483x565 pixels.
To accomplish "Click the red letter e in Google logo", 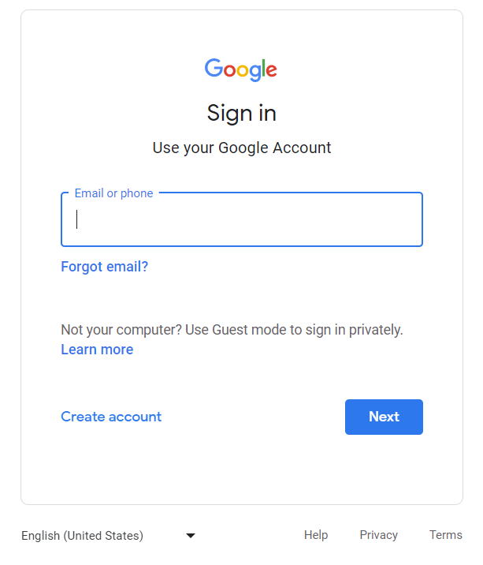I will [271, 71].
